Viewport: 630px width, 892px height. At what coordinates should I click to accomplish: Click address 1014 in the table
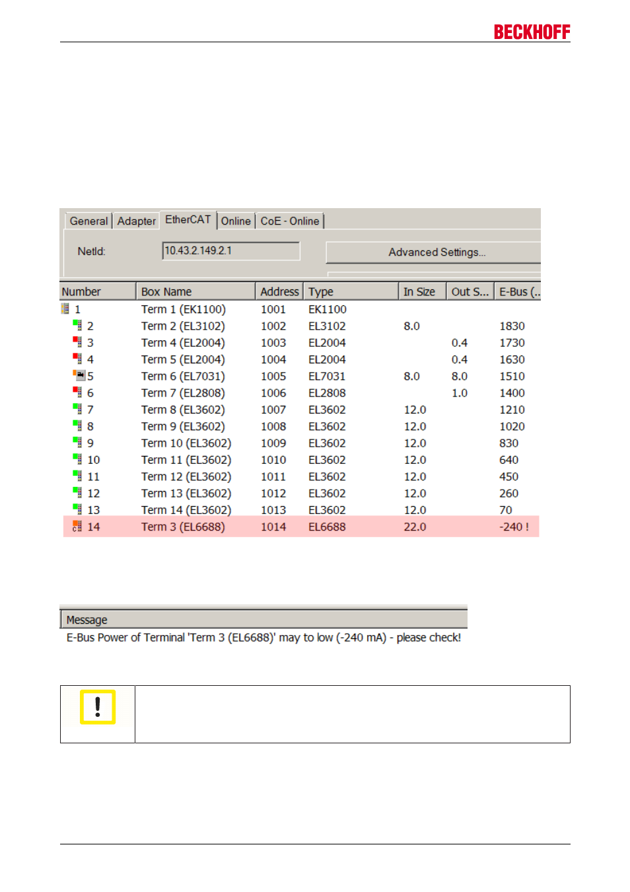pos(273,527)
